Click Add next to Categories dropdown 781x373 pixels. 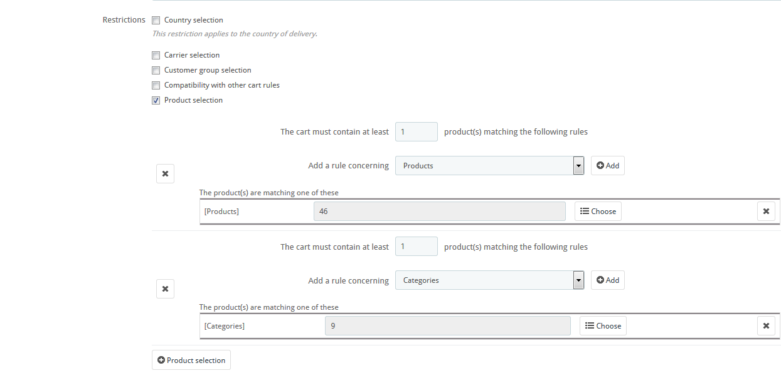click(x=607, y=280)
